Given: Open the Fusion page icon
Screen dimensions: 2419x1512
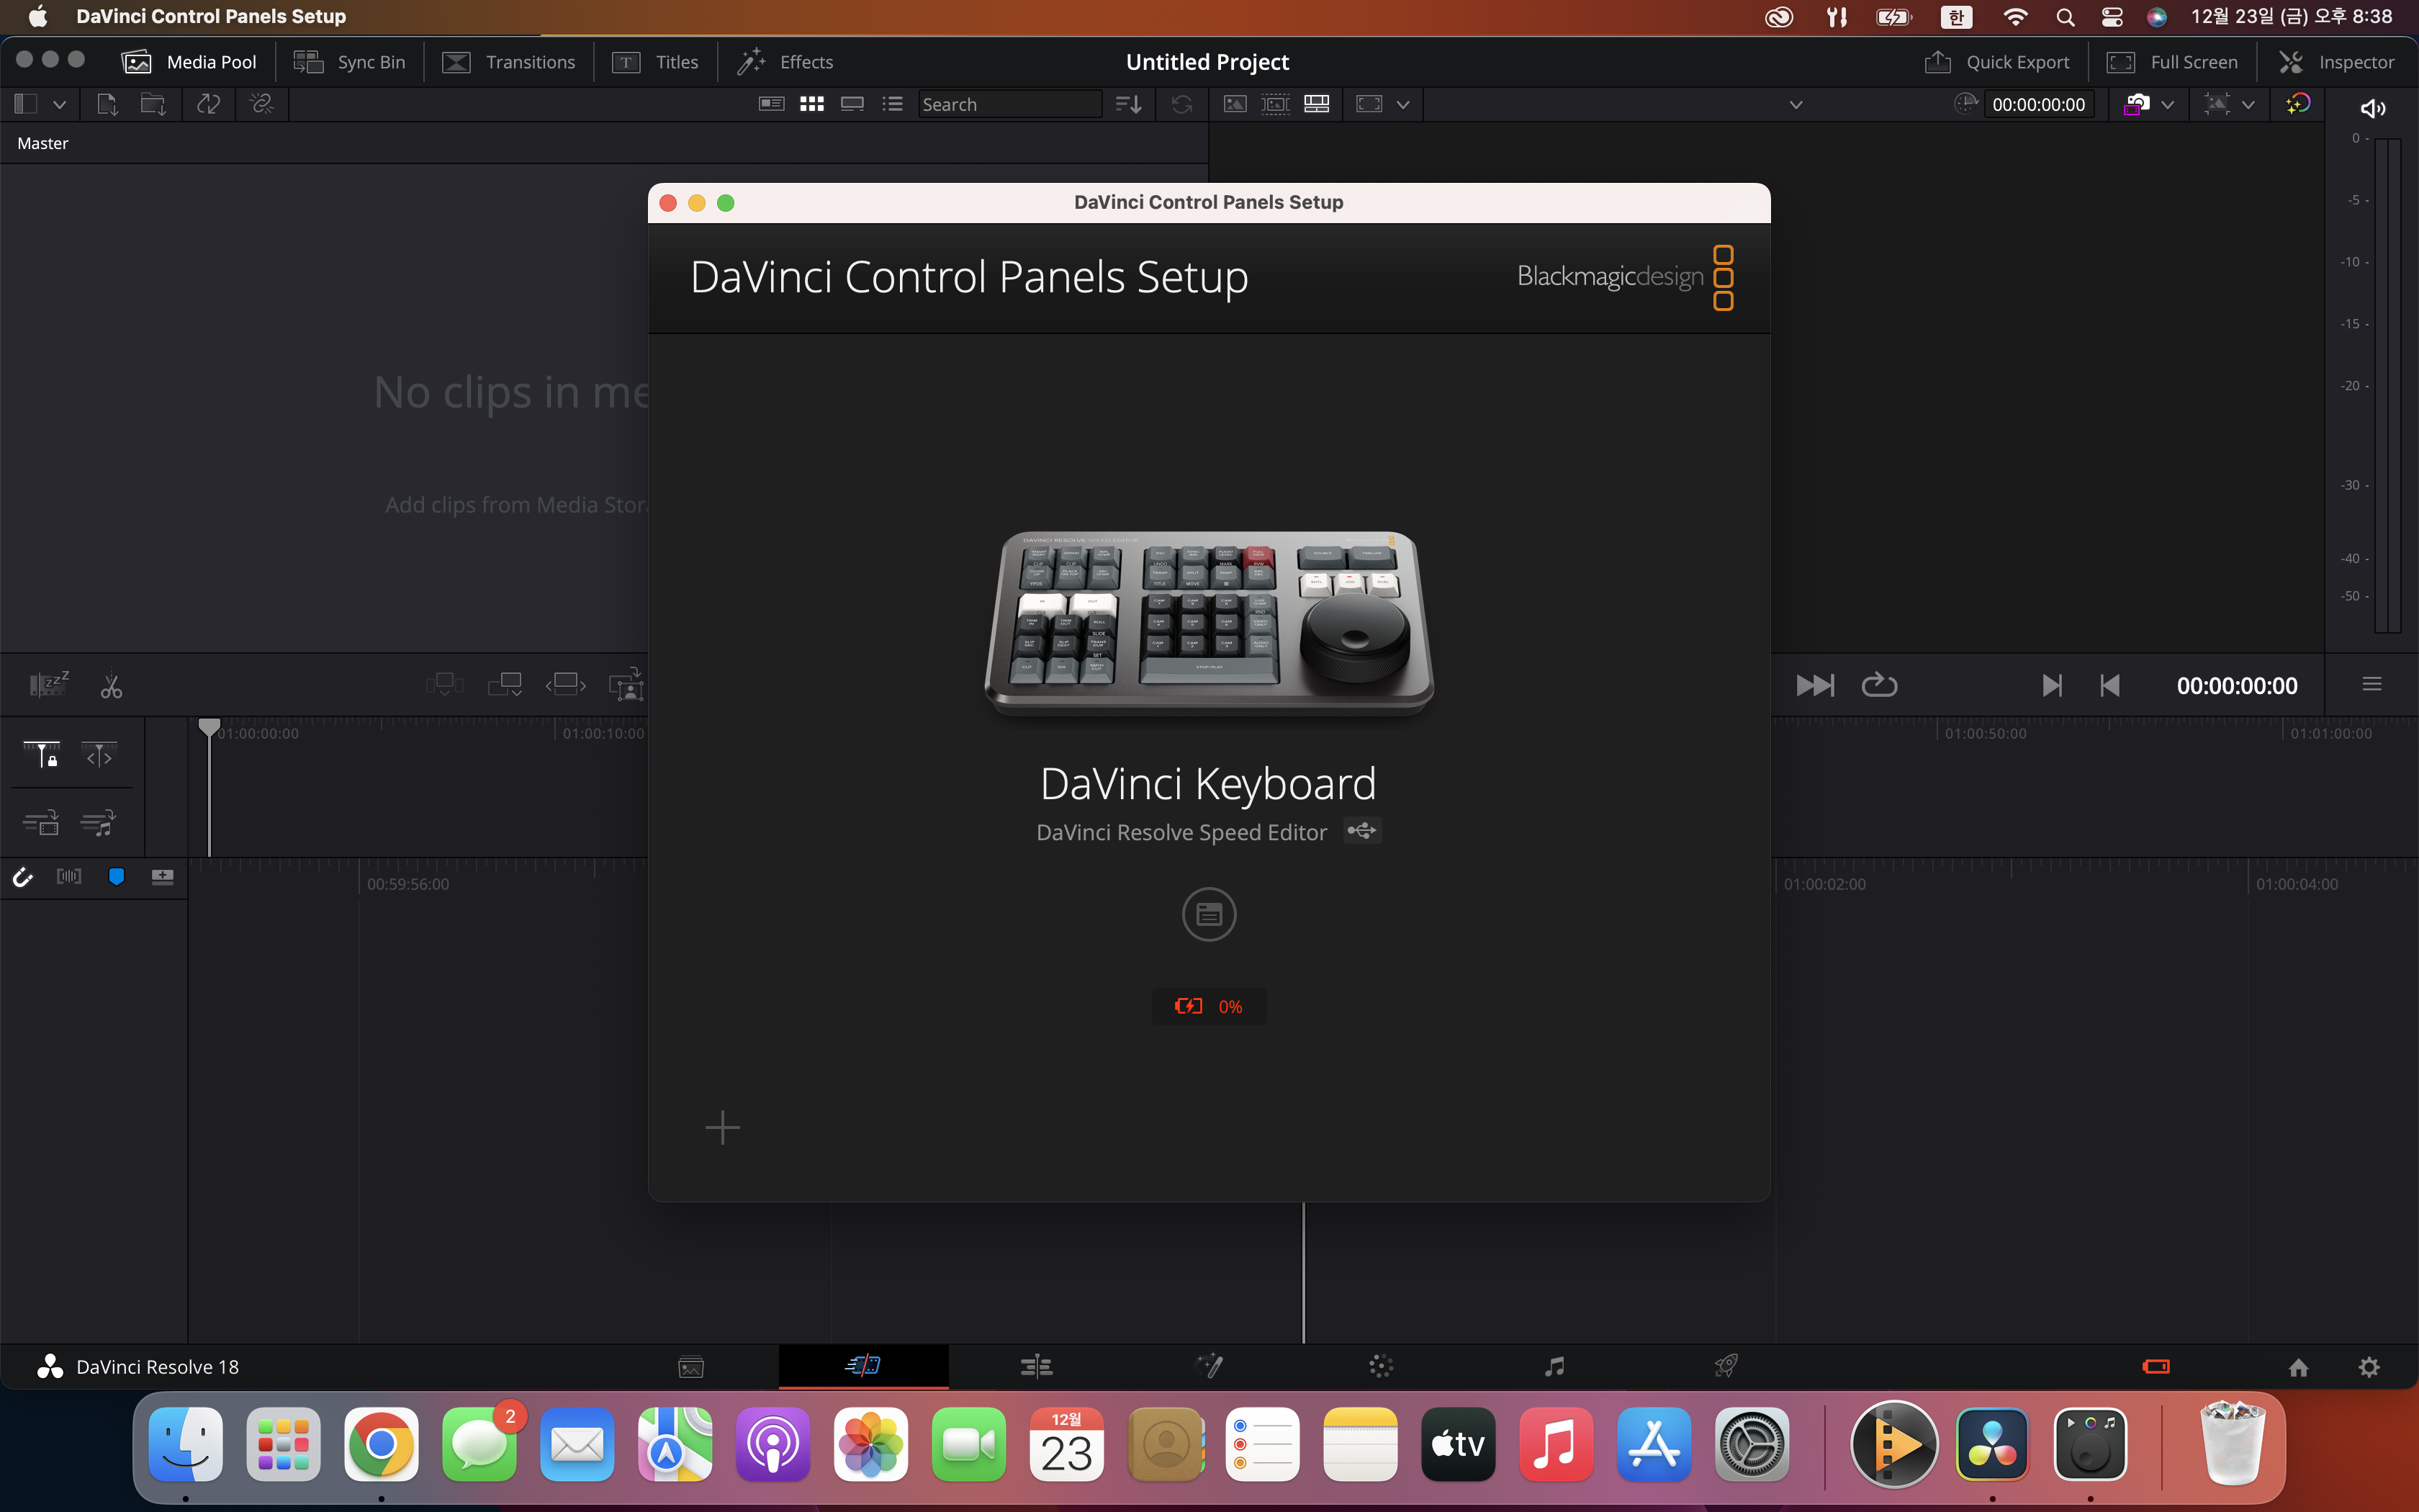Looking at the screenshot, I should [1209, 1366].
